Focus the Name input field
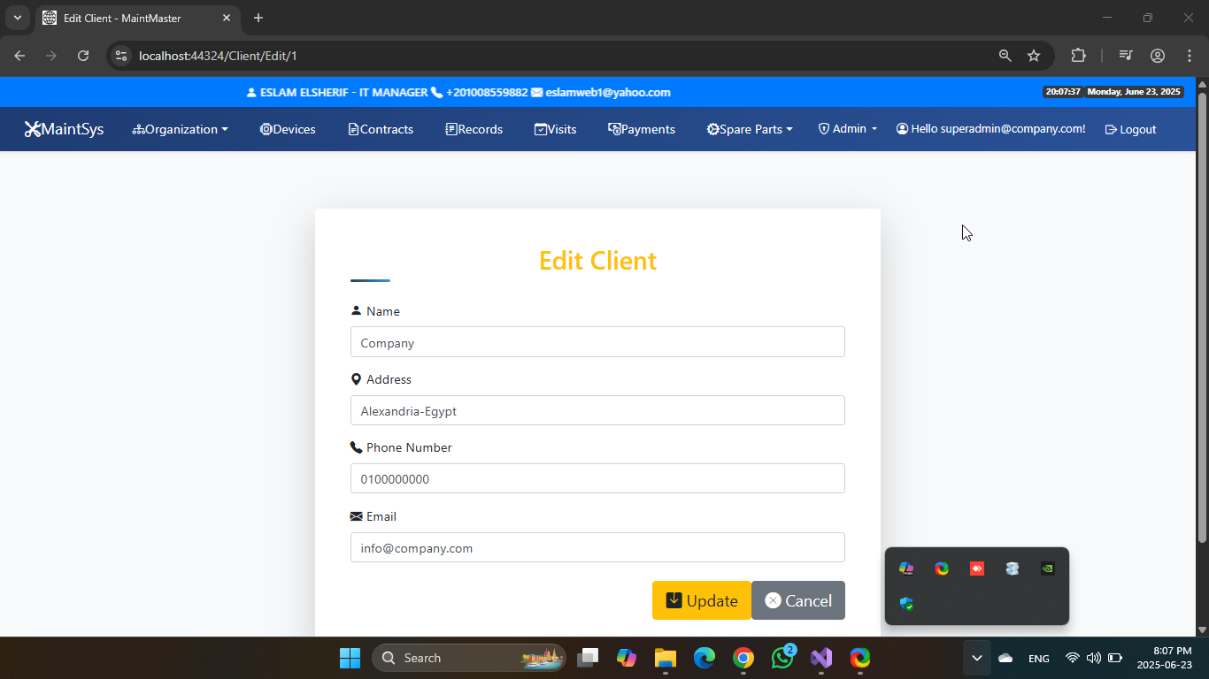This screenshot has height=679, width=1209. 597,342
